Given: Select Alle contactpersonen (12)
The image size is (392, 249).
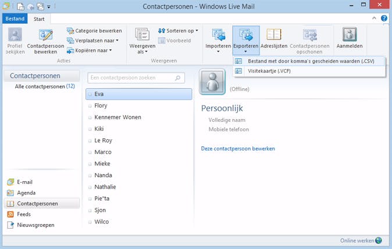Looking at the screenshot, I should click(x=45, y=86).
